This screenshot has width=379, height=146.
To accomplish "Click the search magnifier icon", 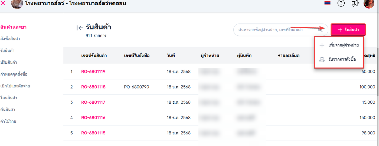I will coord(321,30).
